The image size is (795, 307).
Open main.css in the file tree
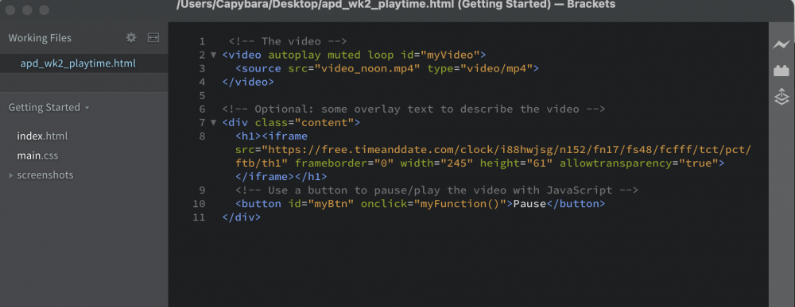[x=37, y=155]
